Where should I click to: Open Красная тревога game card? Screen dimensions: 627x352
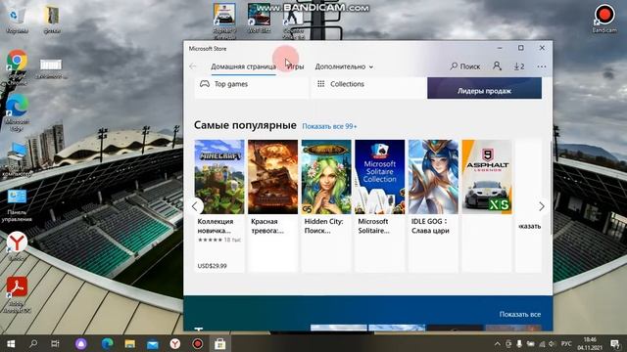click(272, 206)
